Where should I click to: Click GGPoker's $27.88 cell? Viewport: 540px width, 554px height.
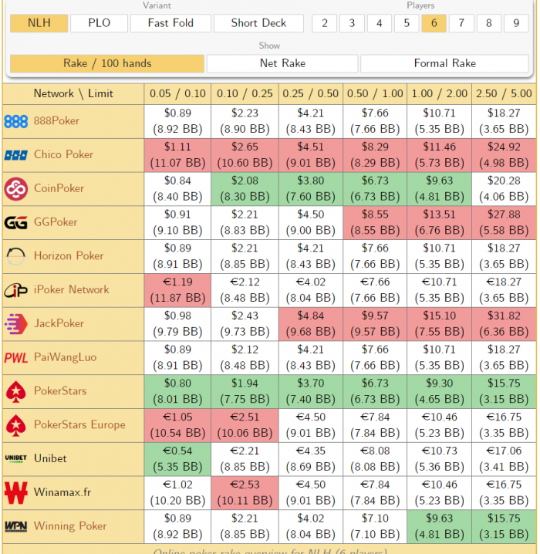click(504, 222)
